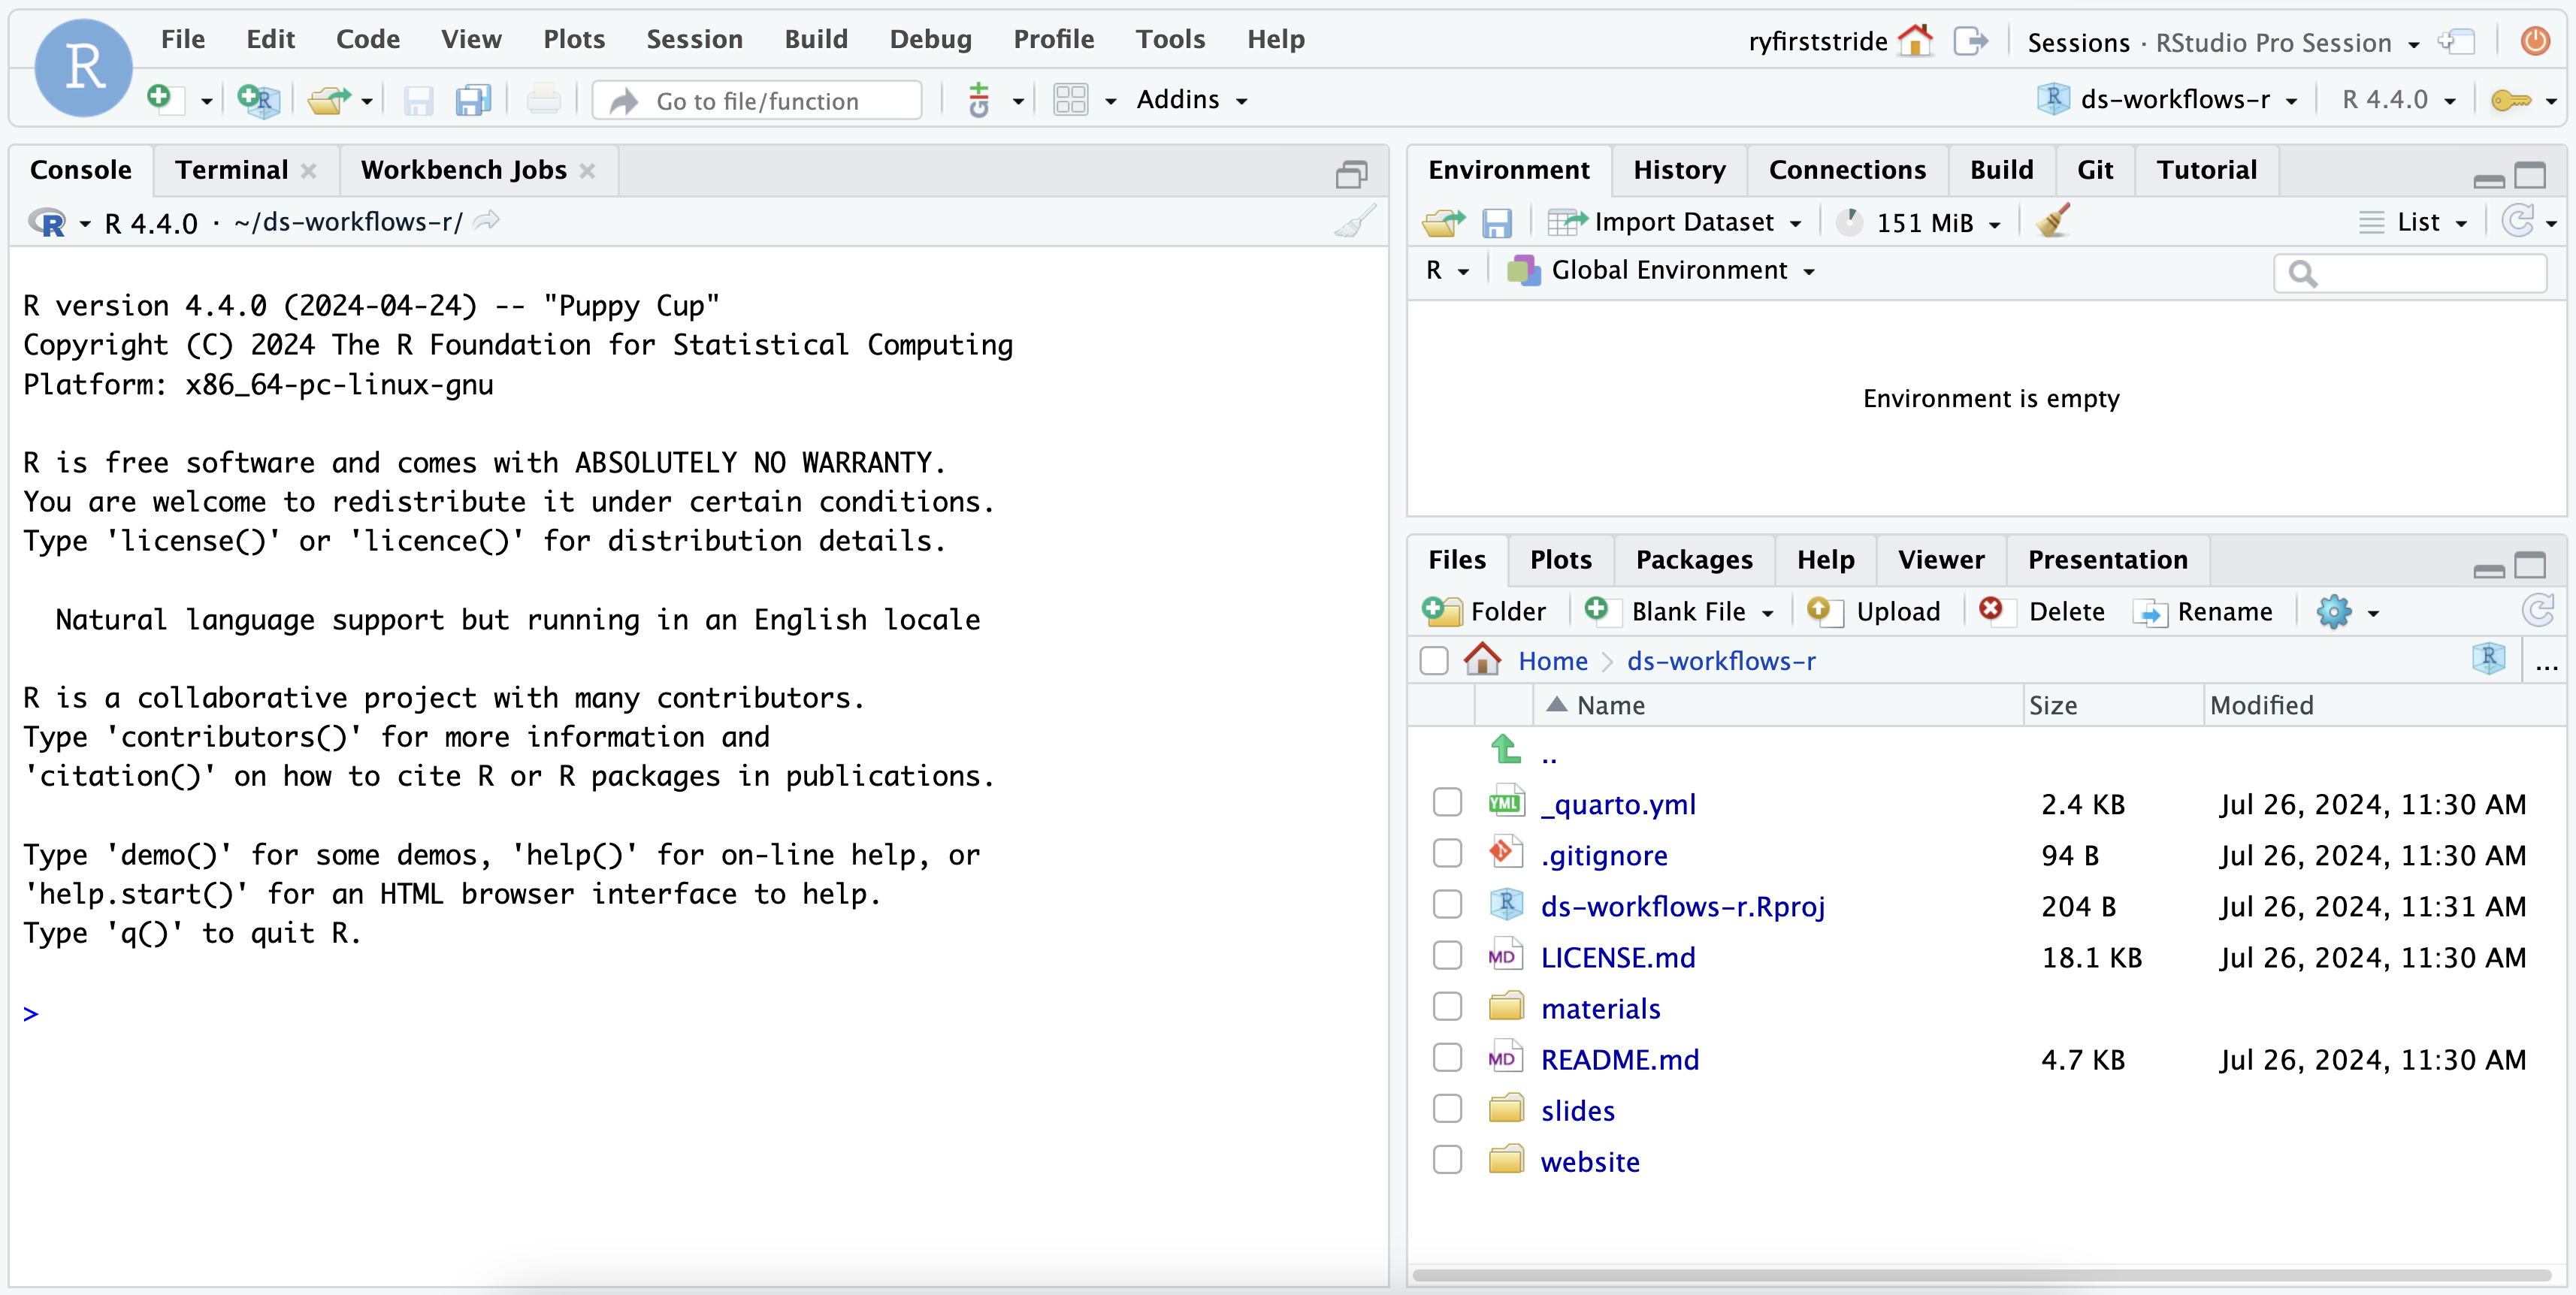Select the _quarto.yml checkbox

click(1447, 802)
